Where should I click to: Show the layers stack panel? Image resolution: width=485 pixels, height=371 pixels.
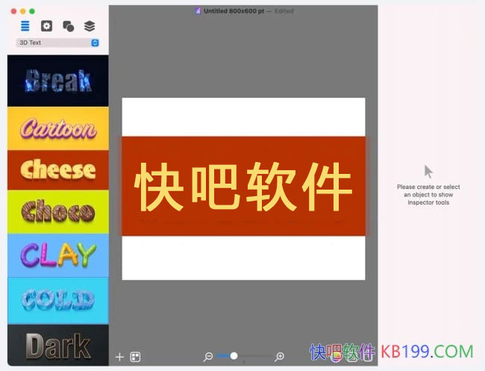(x=90, y=26)
